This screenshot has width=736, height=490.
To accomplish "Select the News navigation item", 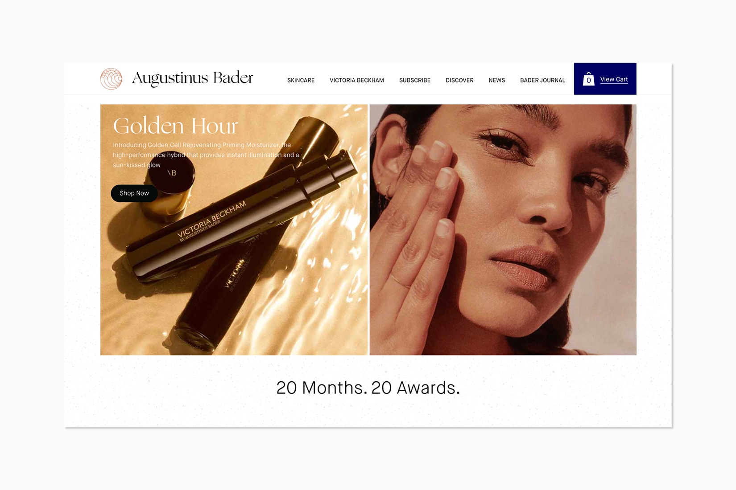I will tap(496, 80).
